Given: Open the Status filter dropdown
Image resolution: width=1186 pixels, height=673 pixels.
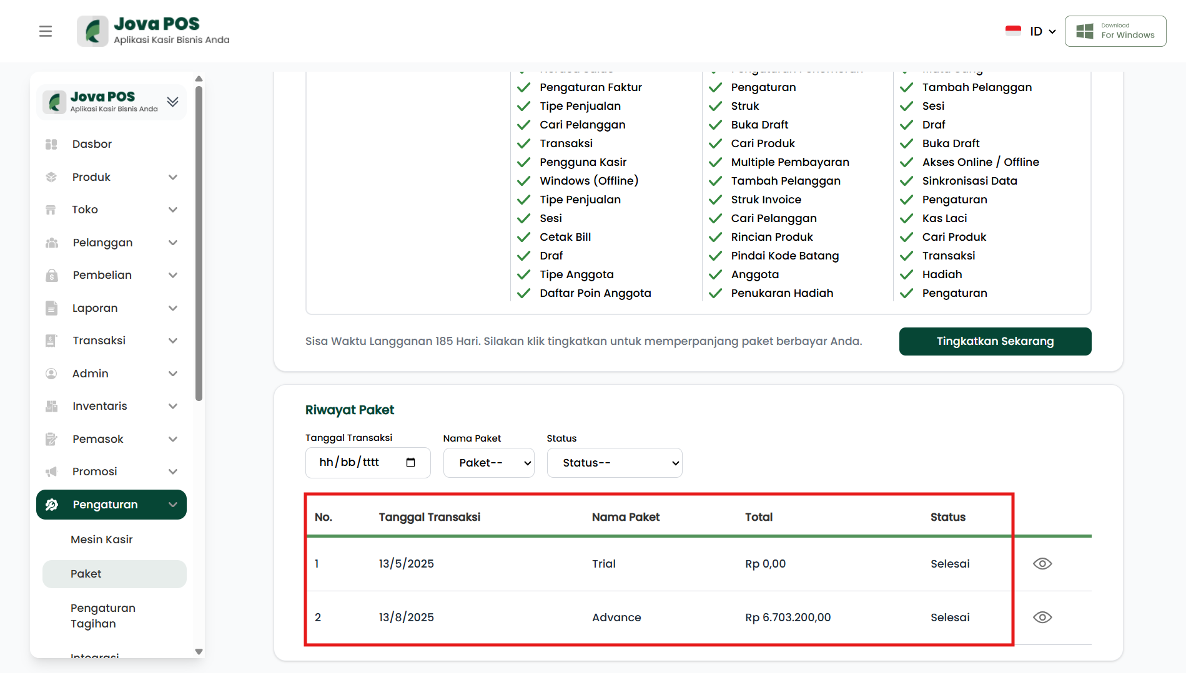Looking at the screenshot, I should [x=614, y=463].
